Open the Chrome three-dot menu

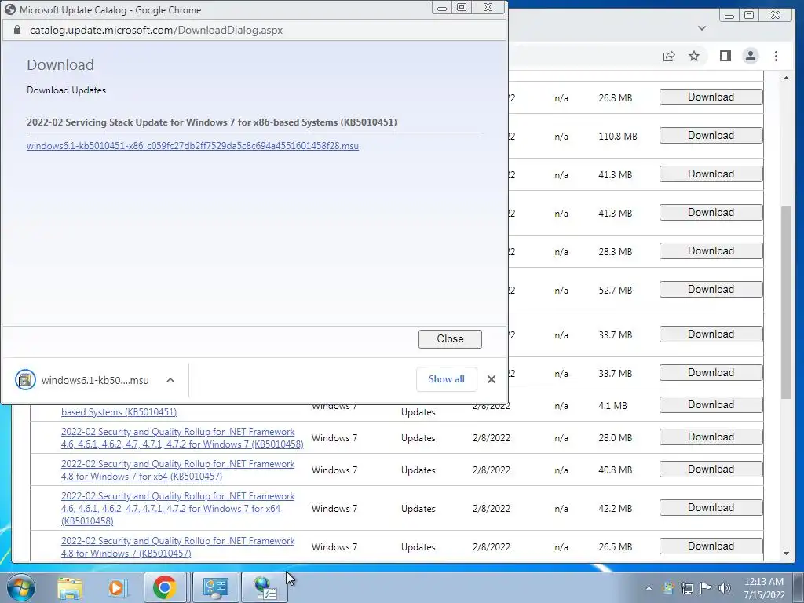point(776,56)
